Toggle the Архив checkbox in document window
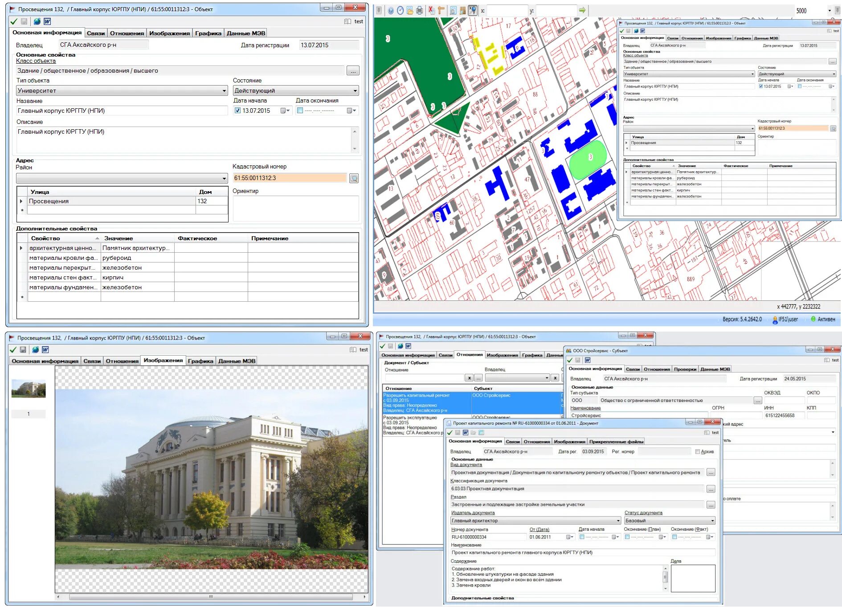 [698, 451]
